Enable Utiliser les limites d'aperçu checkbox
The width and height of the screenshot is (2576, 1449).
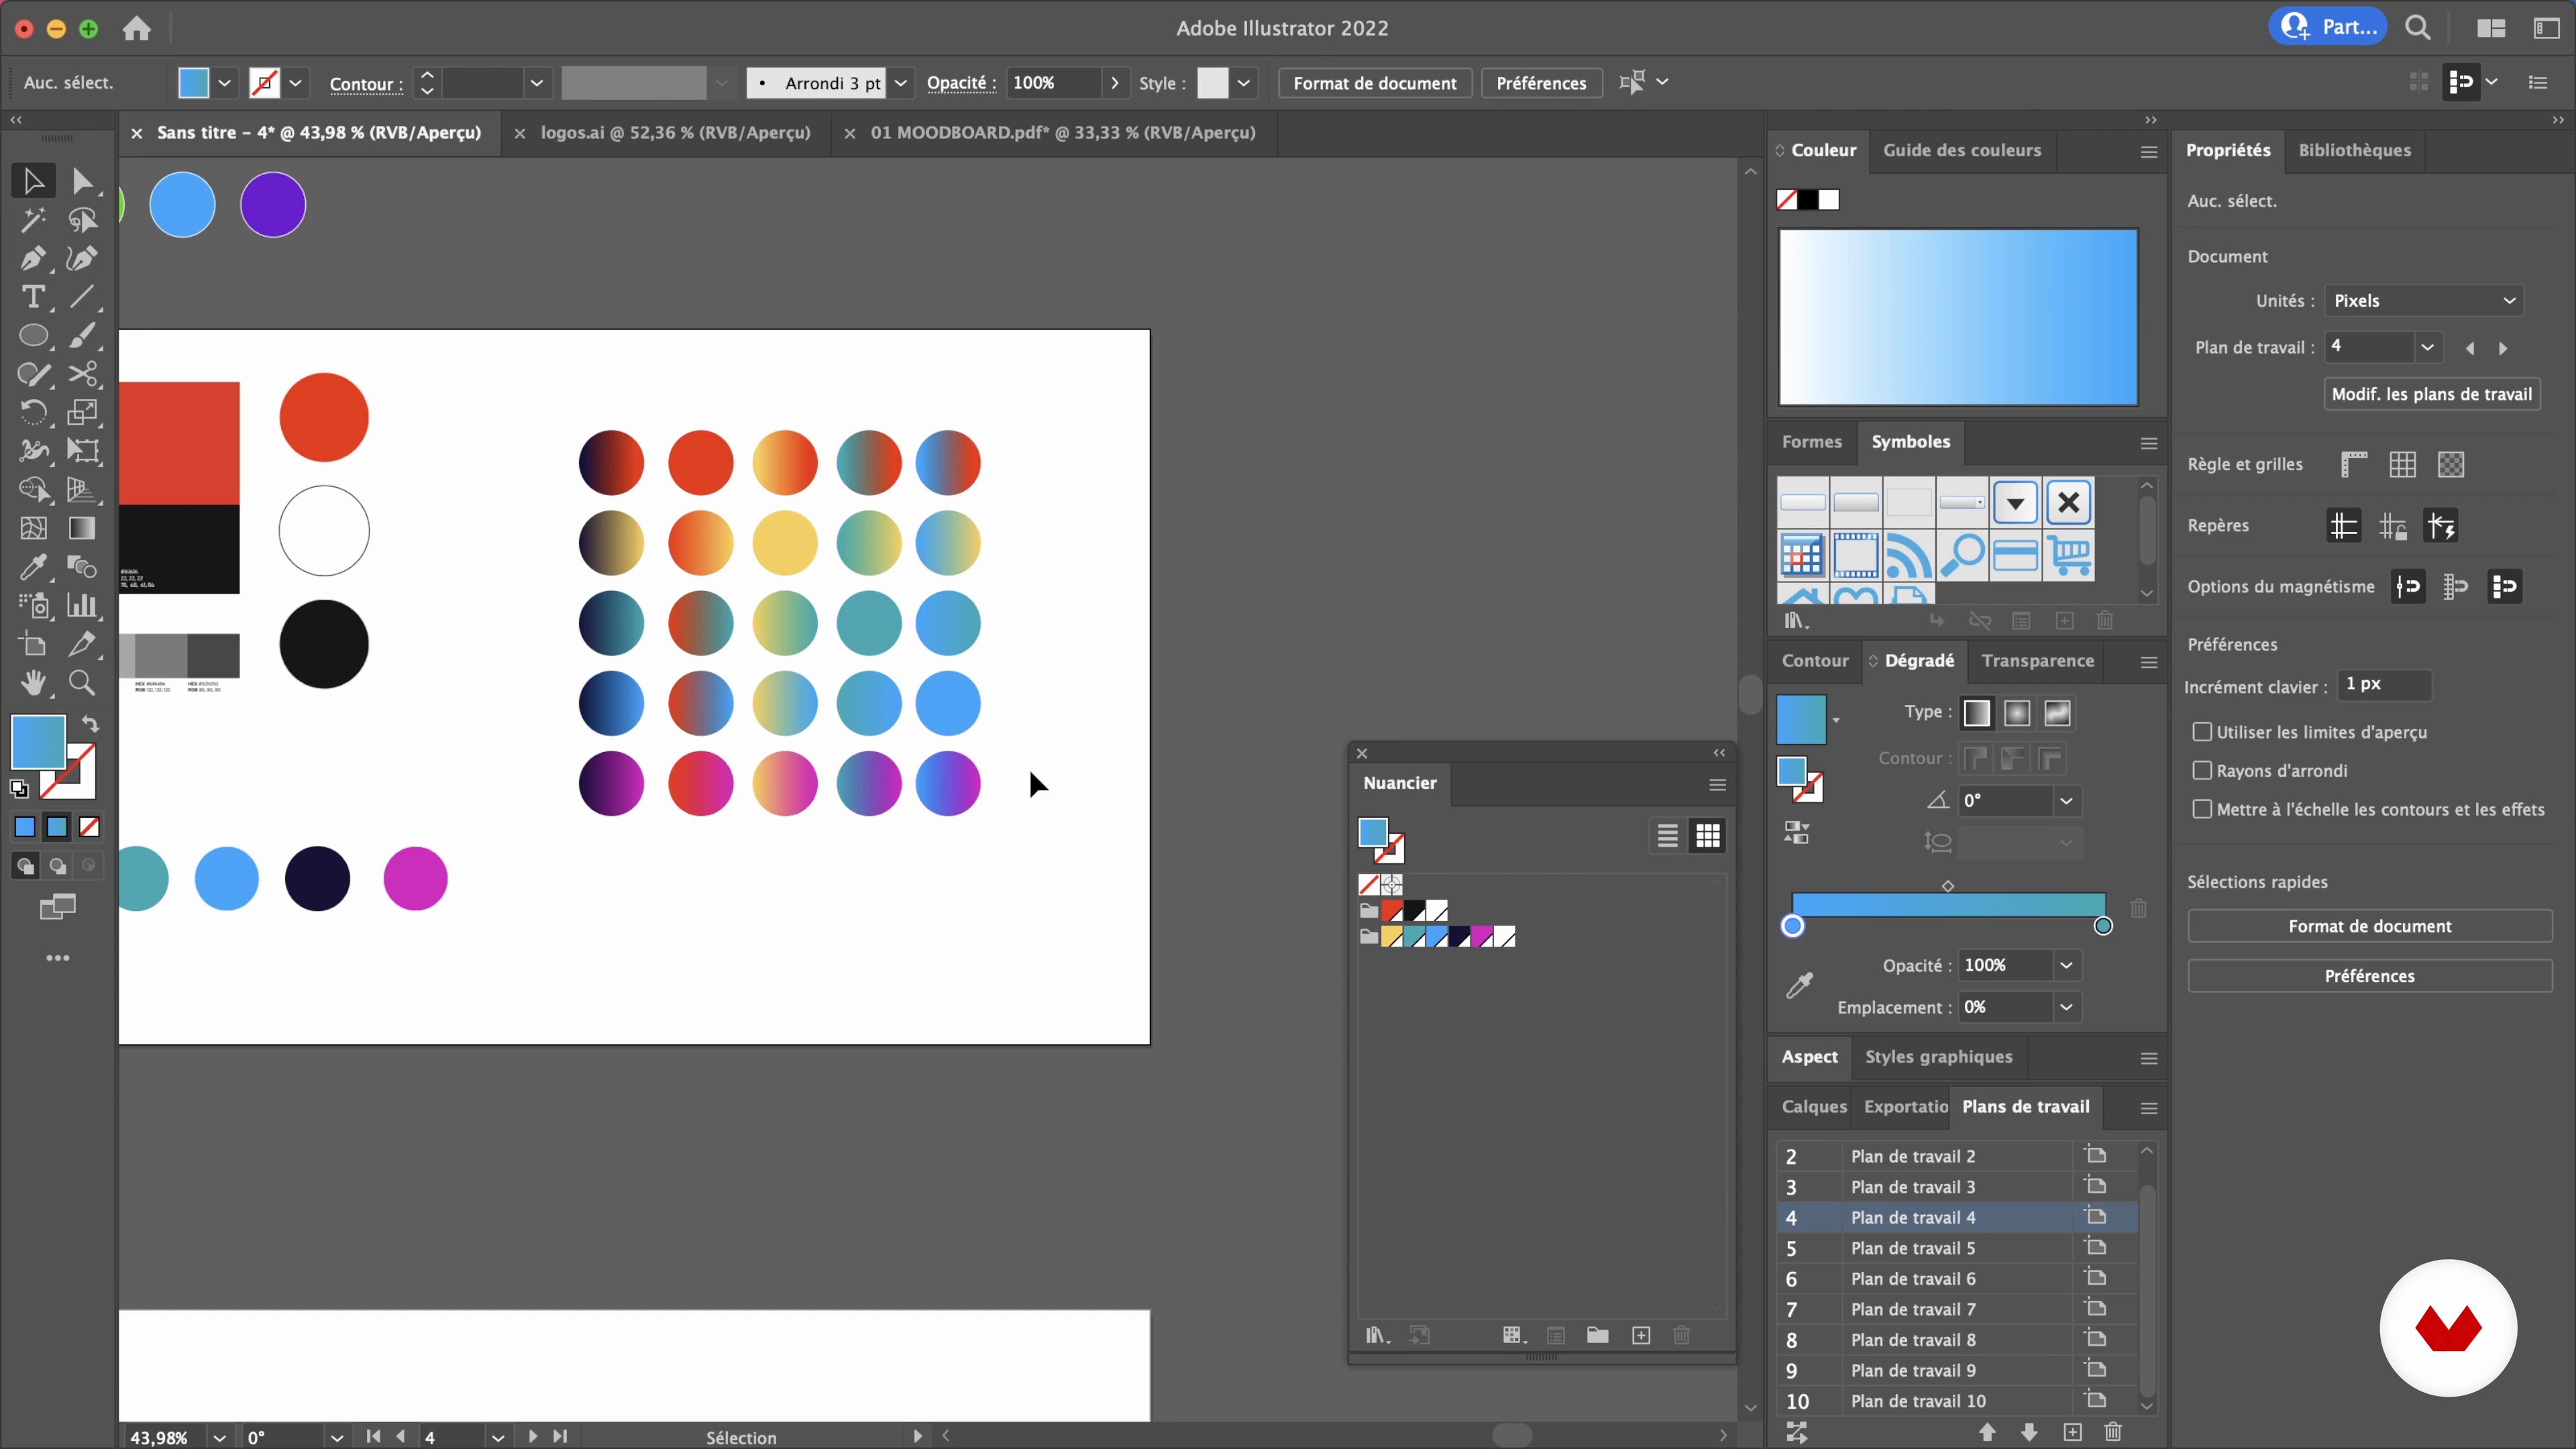coord(2202,732)
